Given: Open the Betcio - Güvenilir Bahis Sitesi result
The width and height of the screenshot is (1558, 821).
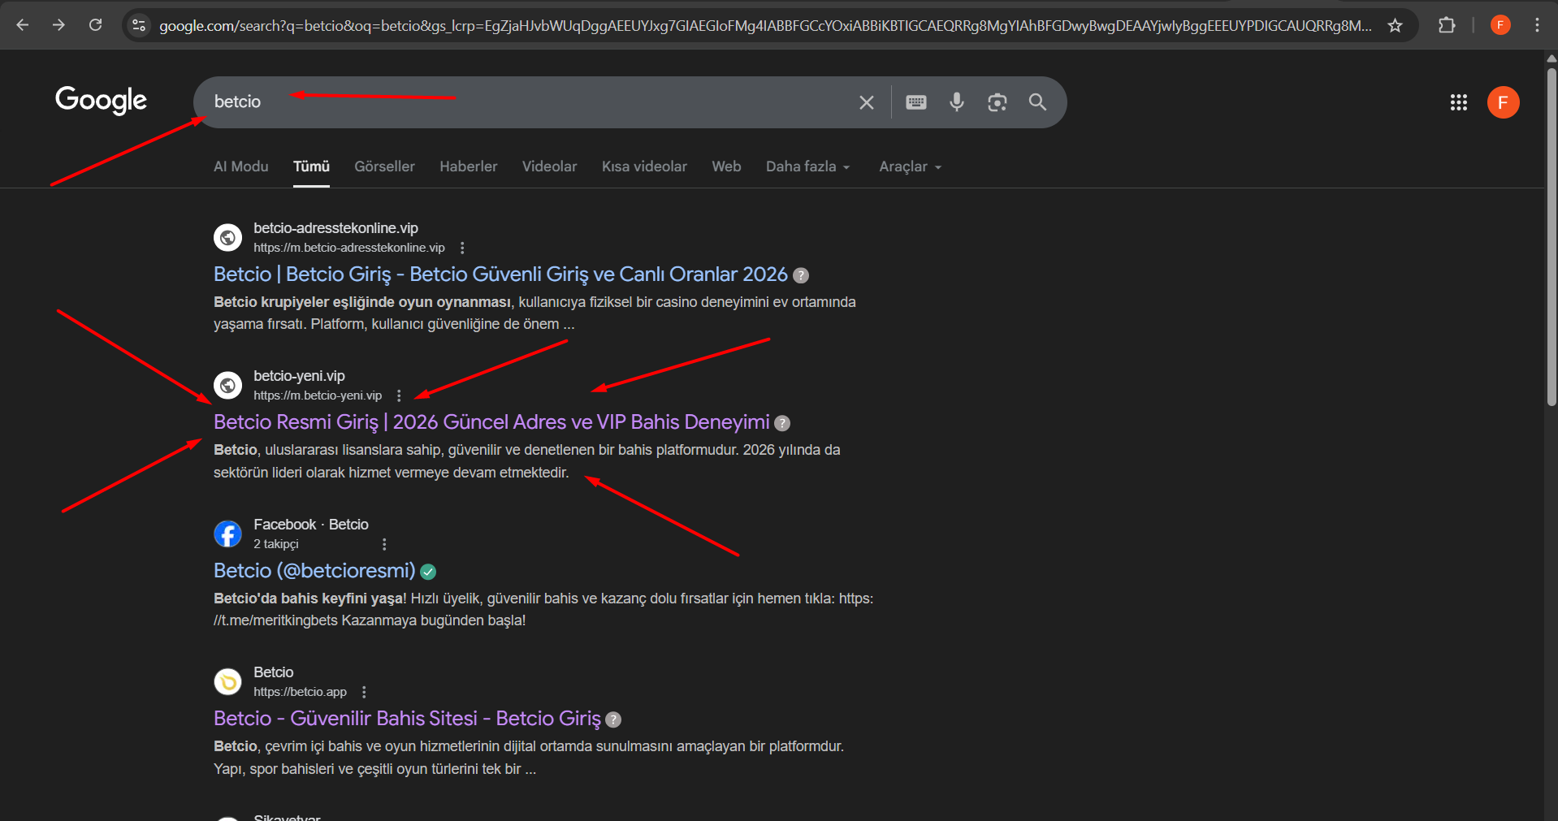Looking at the screenshot, I should (x=407, y=719).
